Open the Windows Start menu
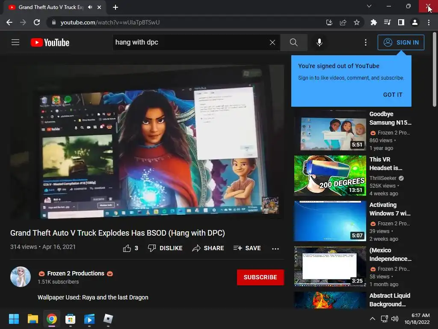 14,319
